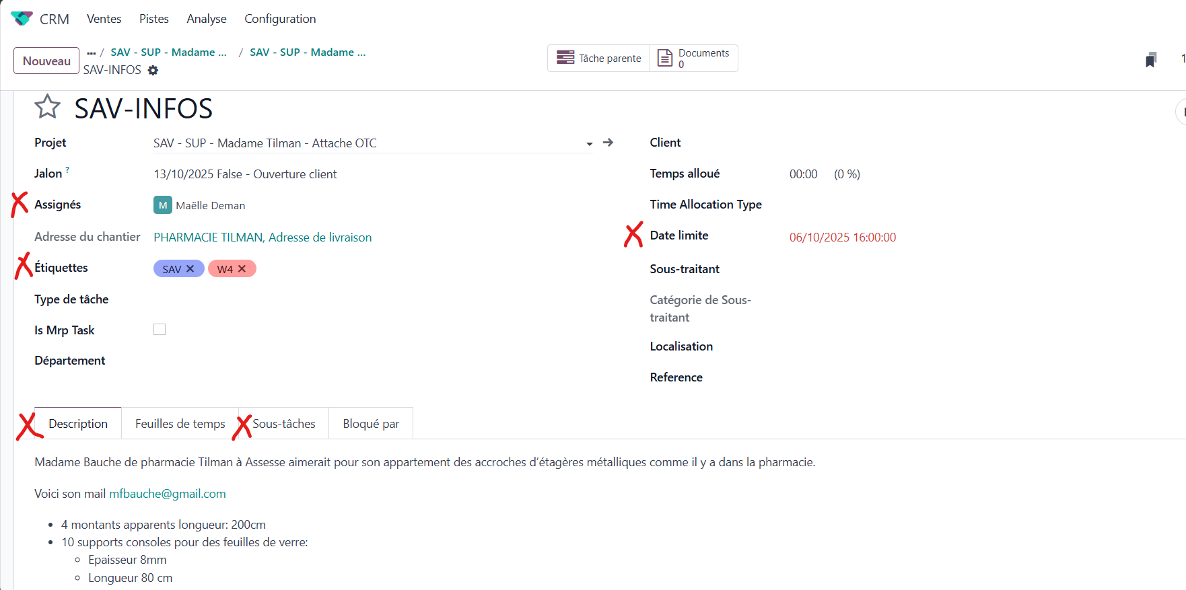Edit the Date limite field value
The height and width of the screenshot is (590, 1186).
(x=842, y=237)
